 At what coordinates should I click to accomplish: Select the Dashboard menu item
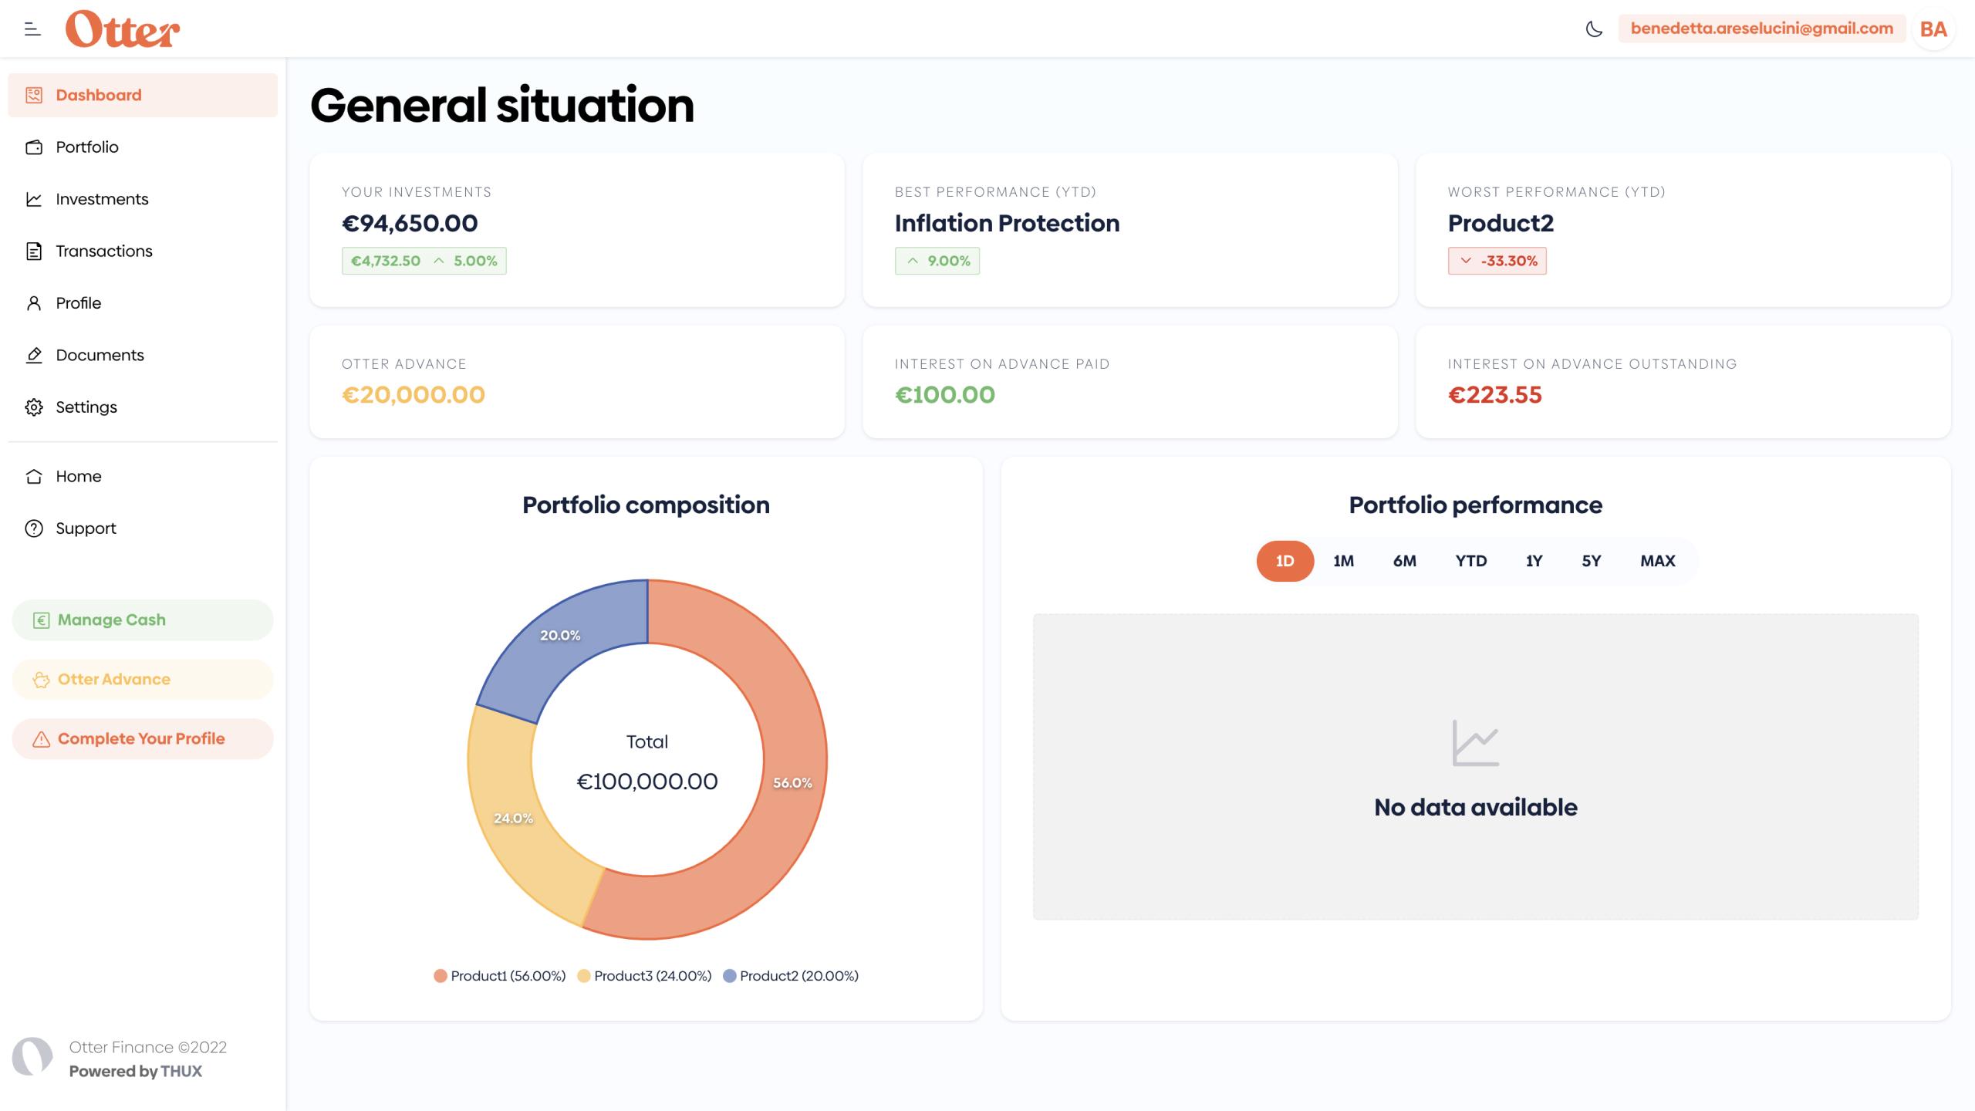tap(99, 96)
